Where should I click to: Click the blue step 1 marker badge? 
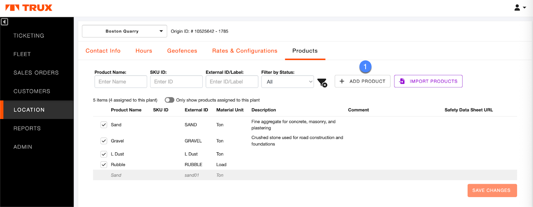[365, 67]
